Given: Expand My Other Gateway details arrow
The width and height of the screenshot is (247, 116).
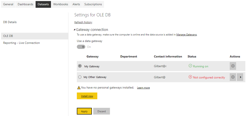Looking at the screenshot, I should coord(240,77).
